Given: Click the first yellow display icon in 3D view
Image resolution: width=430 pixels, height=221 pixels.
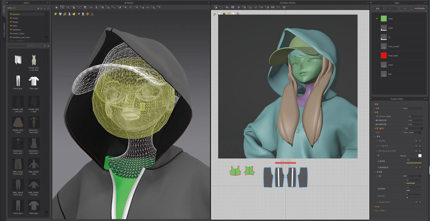Looking at the screenshot, I should click(56, 14).
